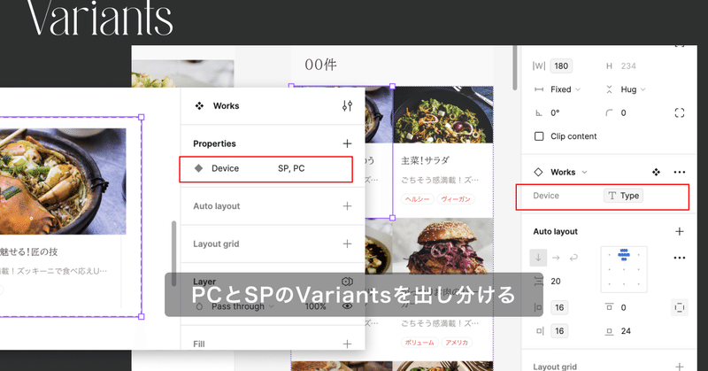This screenshot has width=708, height=371.
Task: Edit the width field showing 180
Action: (561, 66)
